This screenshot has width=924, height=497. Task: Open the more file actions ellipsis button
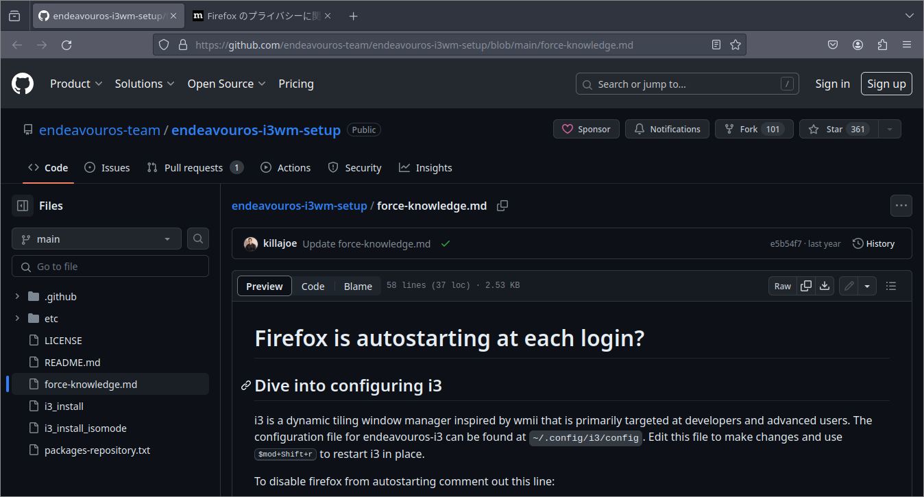[901, 205]
